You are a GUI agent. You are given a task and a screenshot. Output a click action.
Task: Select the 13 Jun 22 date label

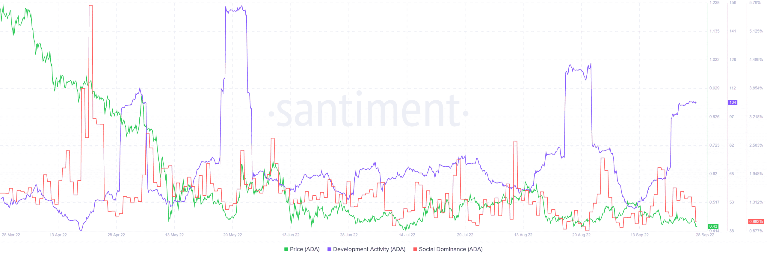pos(291,235)
